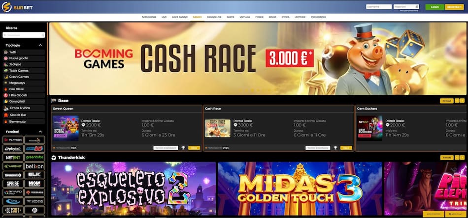
Task: Open the Megaways category
Action: point(24,83)
